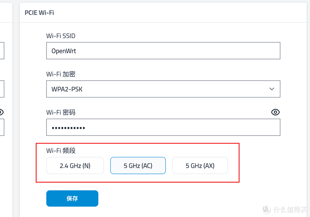Click the PCIE Wi-Fi section heading

(x=39, y=13)
